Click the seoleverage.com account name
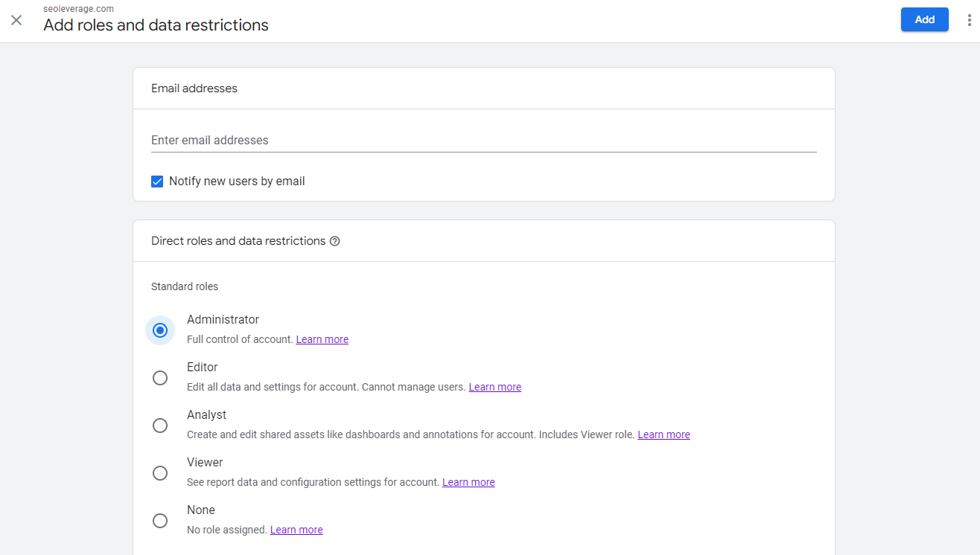This screenshot has width=980, height=555. tap(78, 9)
